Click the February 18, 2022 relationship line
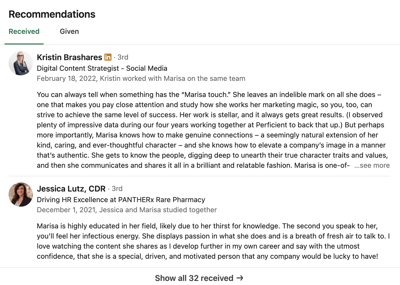 coord(141,79)
